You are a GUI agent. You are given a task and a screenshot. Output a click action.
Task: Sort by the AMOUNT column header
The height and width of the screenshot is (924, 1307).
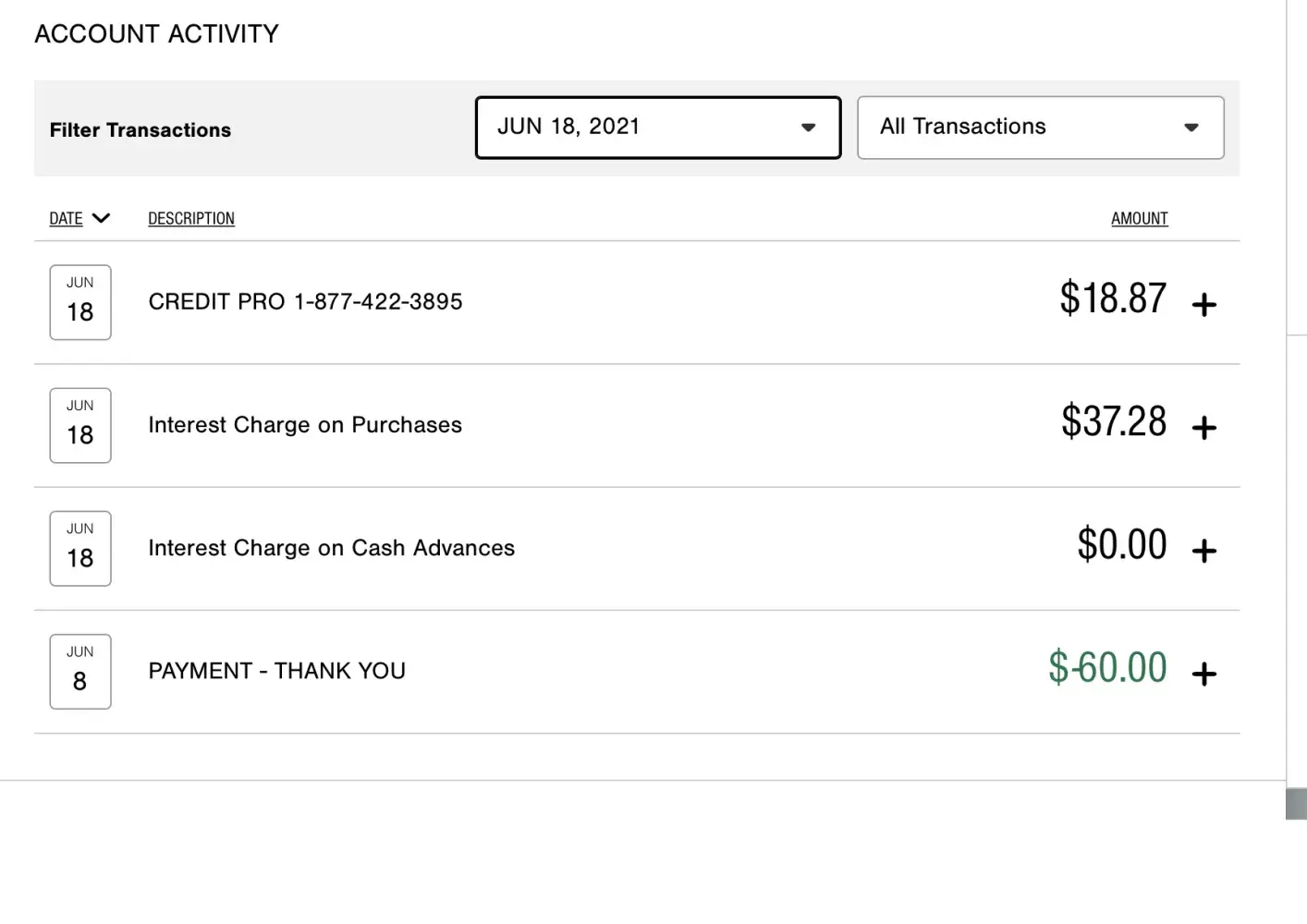click(x=1139, y=219)
